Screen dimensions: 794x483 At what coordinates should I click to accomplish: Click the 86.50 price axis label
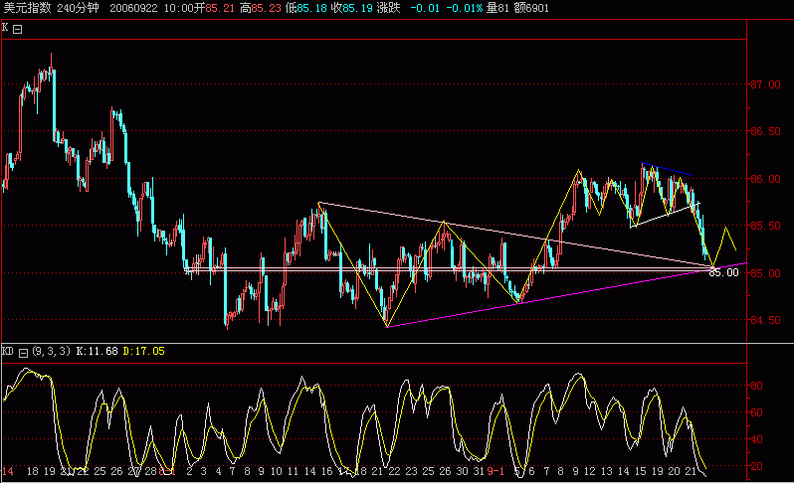765,131
